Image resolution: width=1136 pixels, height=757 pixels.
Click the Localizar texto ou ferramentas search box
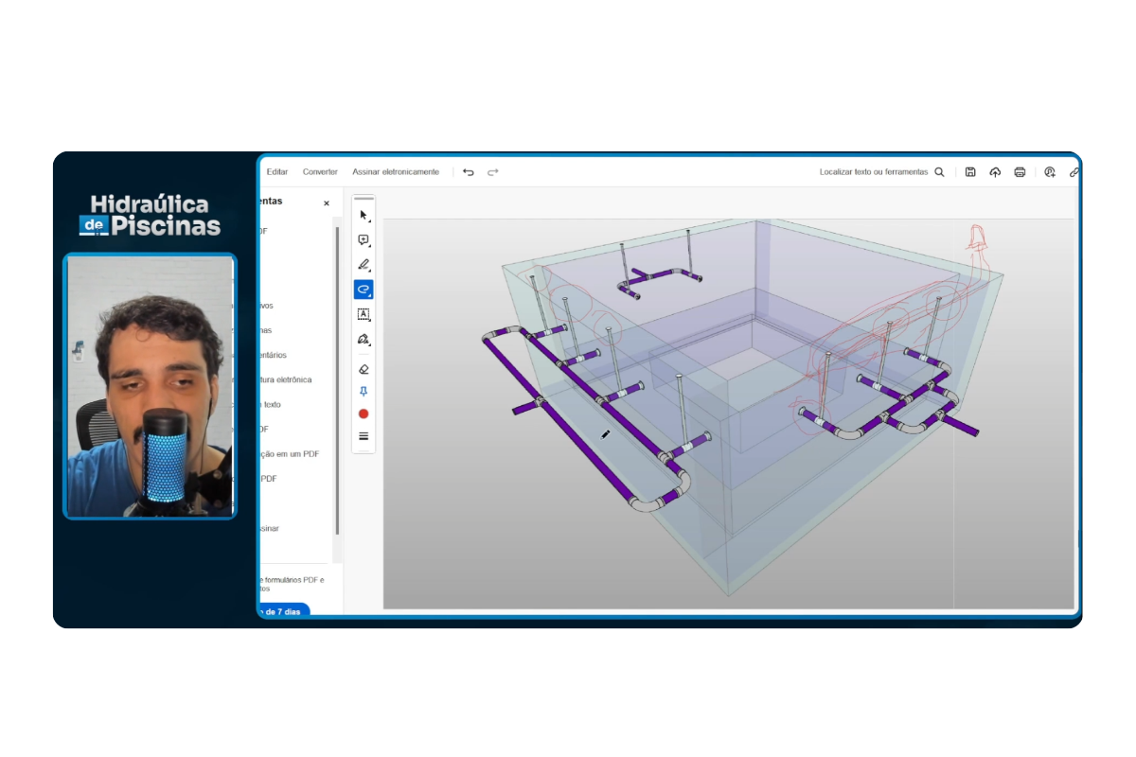tap(880, 172)
